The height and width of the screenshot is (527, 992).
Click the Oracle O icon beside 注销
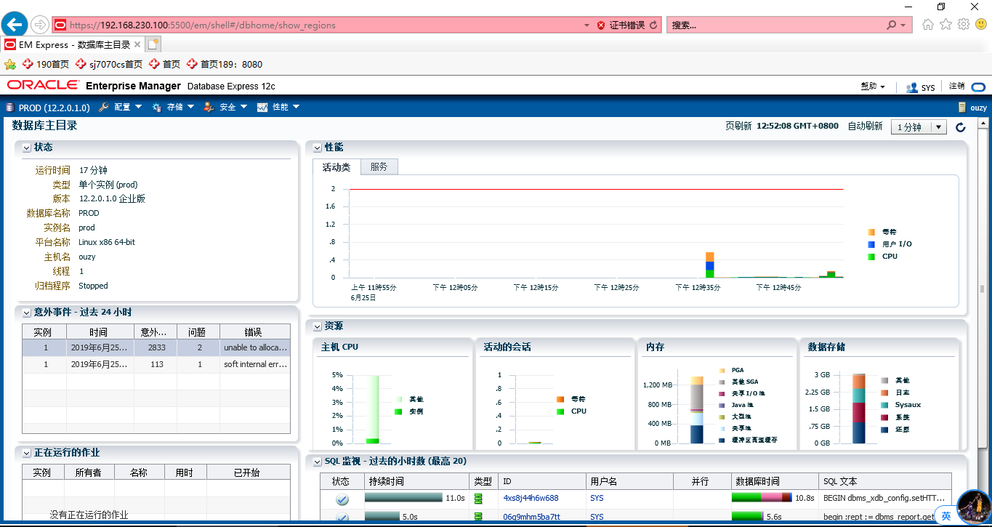pos(978,87)
